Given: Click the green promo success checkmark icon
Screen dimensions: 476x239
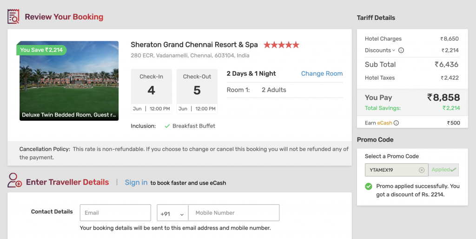Looking at the screenshot, I should coord(369,186).
